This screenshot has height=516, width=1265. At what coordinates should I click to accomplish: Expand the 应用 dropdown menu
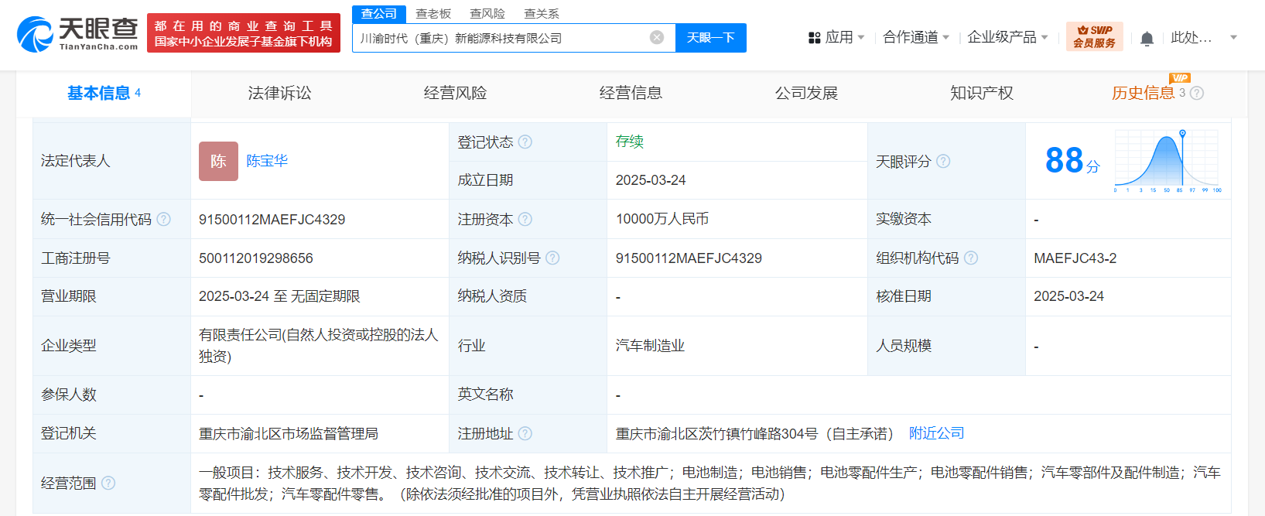[836, 37]
